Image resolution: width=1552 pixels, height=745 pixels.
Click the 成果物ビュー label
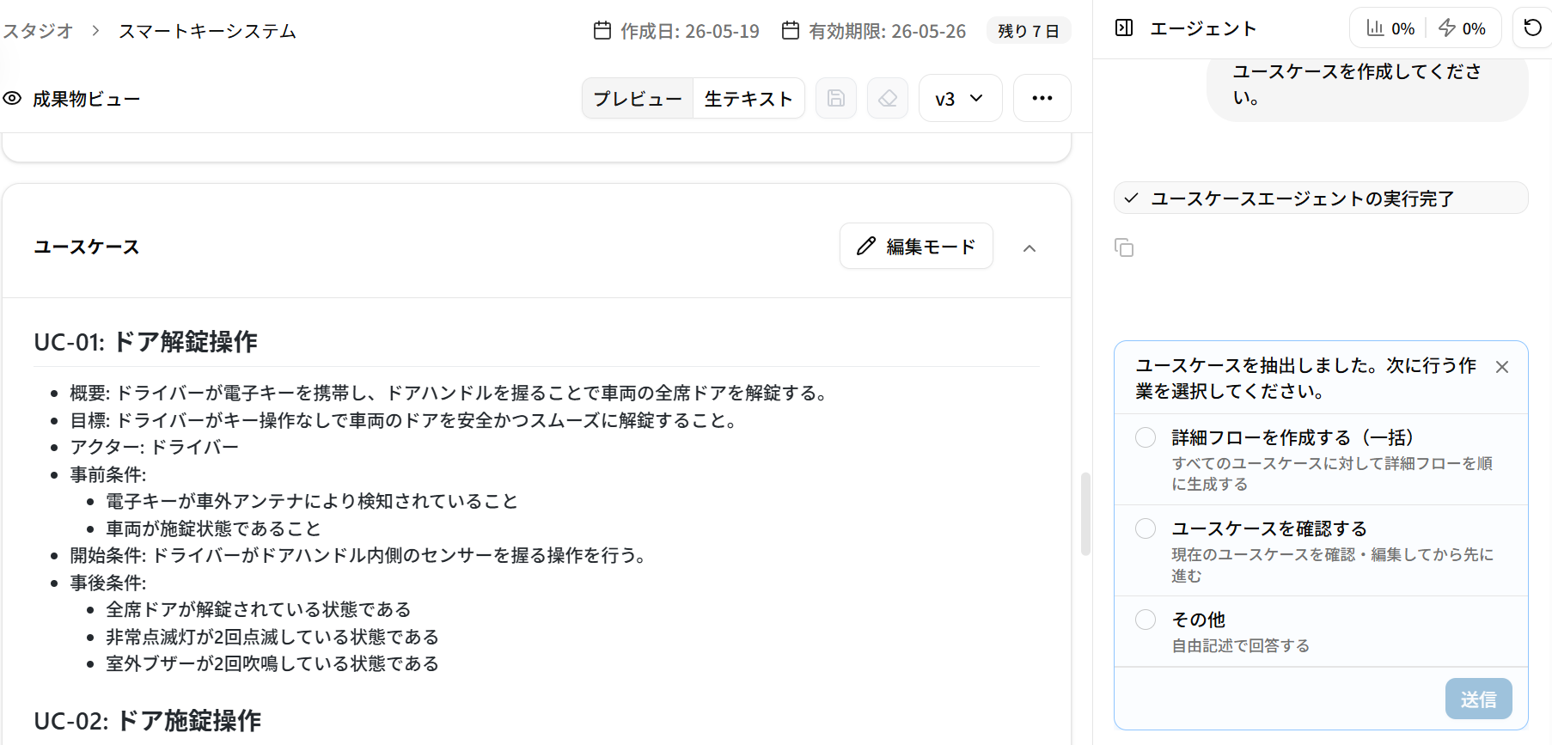click(x=87, y=99)
